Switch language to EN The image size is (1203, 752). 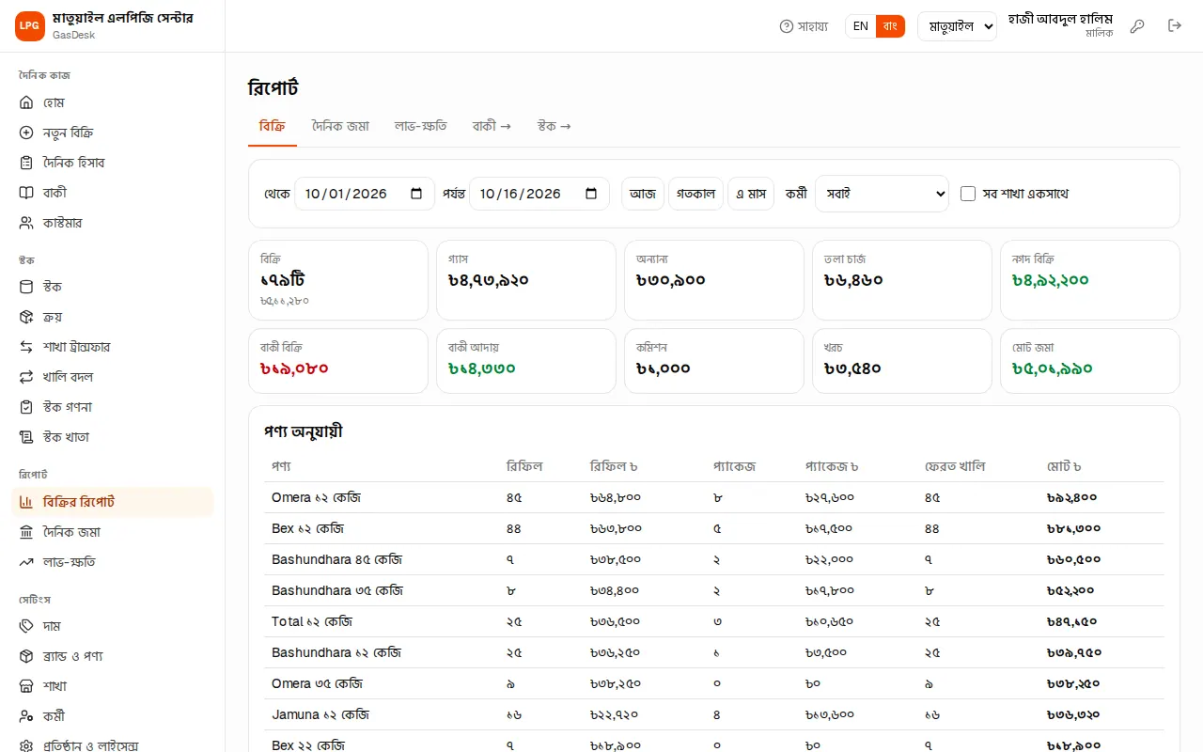click(861, 26)
